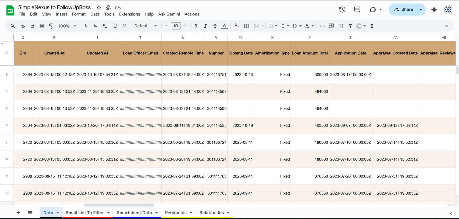Click the Share button
This screenshot has width=459, height=219.
(x=403, y=9)
